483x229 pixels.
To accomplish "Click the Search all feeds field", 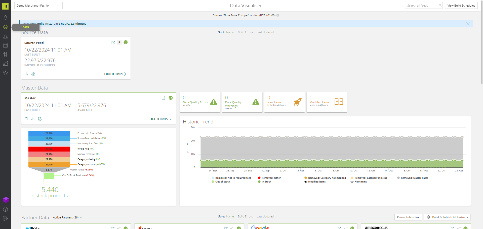I will click(x=422, y=6).
